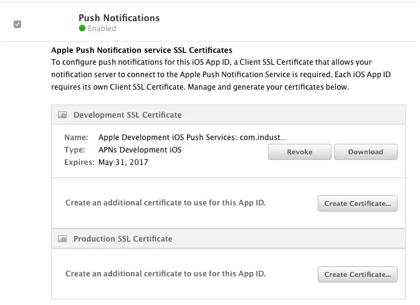The height and width of the screenshot is (305, 420).
Task: Click development section's additional certificate text
Action: click(166, 203)
